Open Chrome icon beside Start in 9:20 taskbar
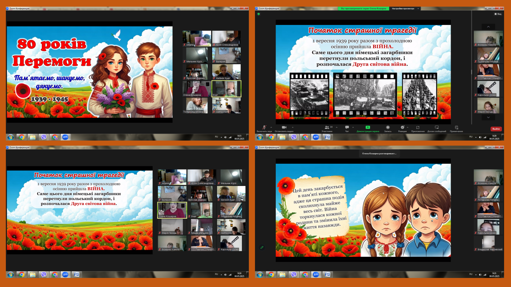Viewport: 511px width, 287px height. [x=271, y=137]
